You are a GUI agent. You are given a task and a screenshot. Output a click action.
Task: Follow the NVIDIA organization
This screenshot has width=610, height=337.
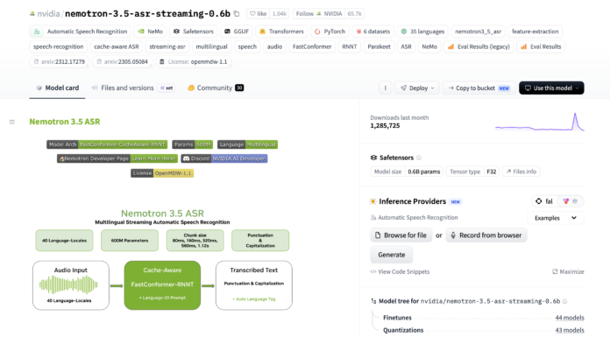tap(319, 14)
